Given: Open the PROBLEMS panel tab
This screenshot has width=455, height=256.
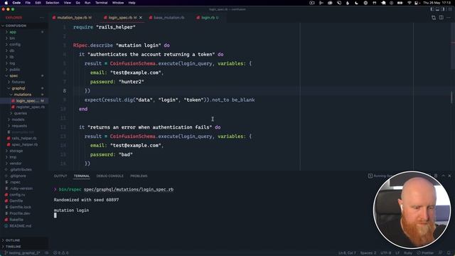Looking at the screenshot, I should point(139,176).
